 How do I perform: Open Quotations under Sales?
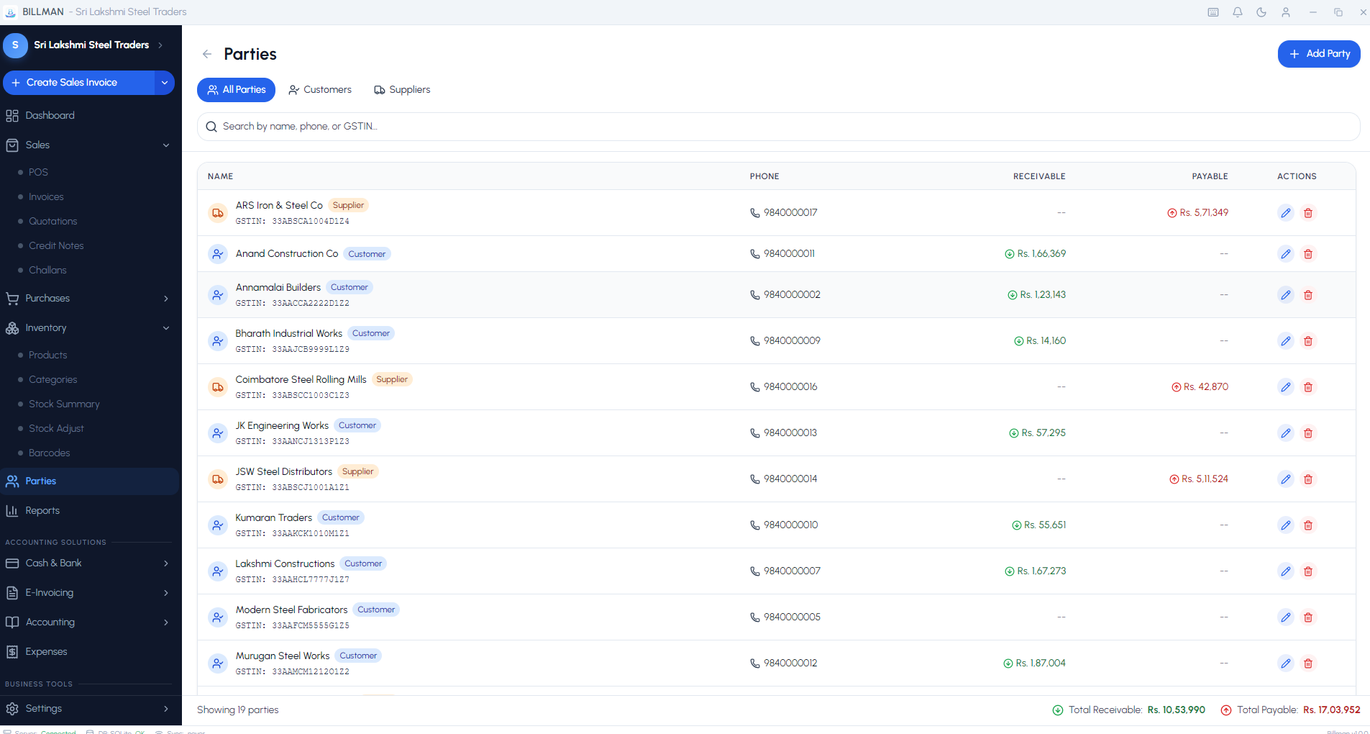coord(52,222)
